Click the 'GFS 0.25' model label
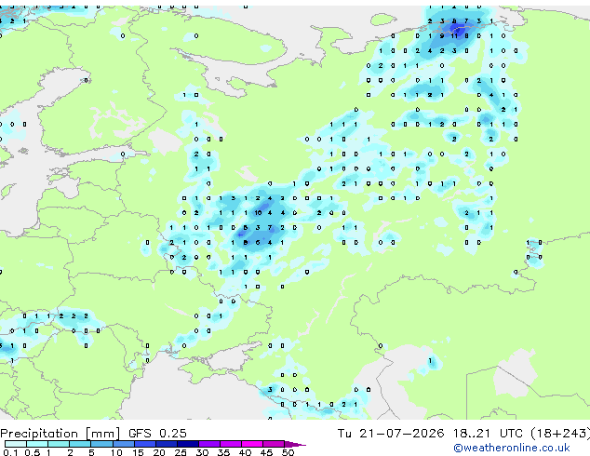Screen dimensions: 590x456 pyautogui.click(x=157, y=434)
